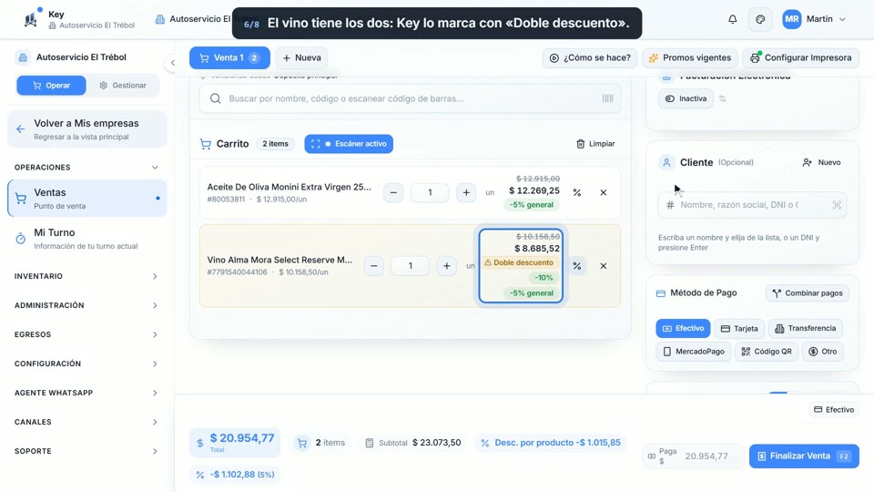The width and height of the screenshot is (874, 492).
Task: Click the cart icon next to Carrito
Action: pos(205,144)
